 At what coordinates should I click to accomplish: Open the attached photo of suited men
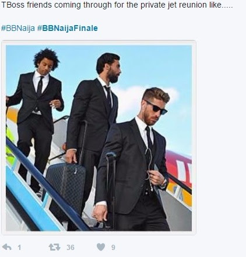(x=99, y=138)
